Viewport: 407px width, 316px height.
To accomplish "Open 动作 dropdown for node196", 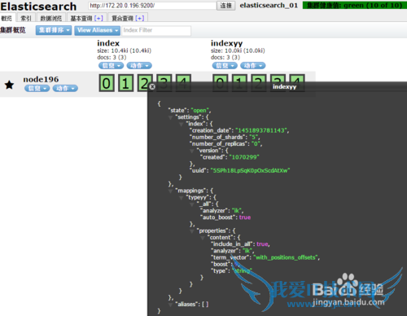I will [x=65, y=88].
